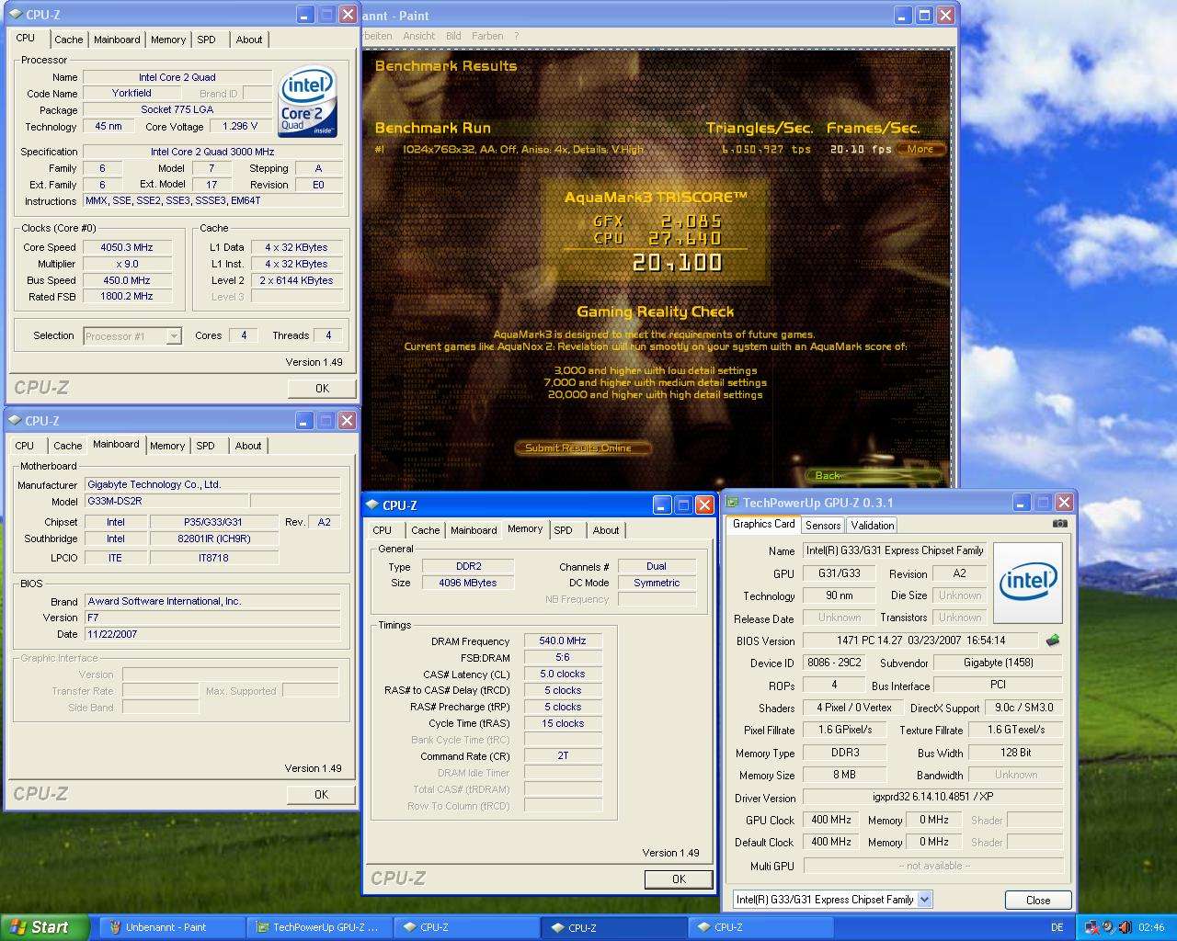Click AquaMark total score 20,100
1177x941 pixels.
pyautogui.click(x=677, y=264)
